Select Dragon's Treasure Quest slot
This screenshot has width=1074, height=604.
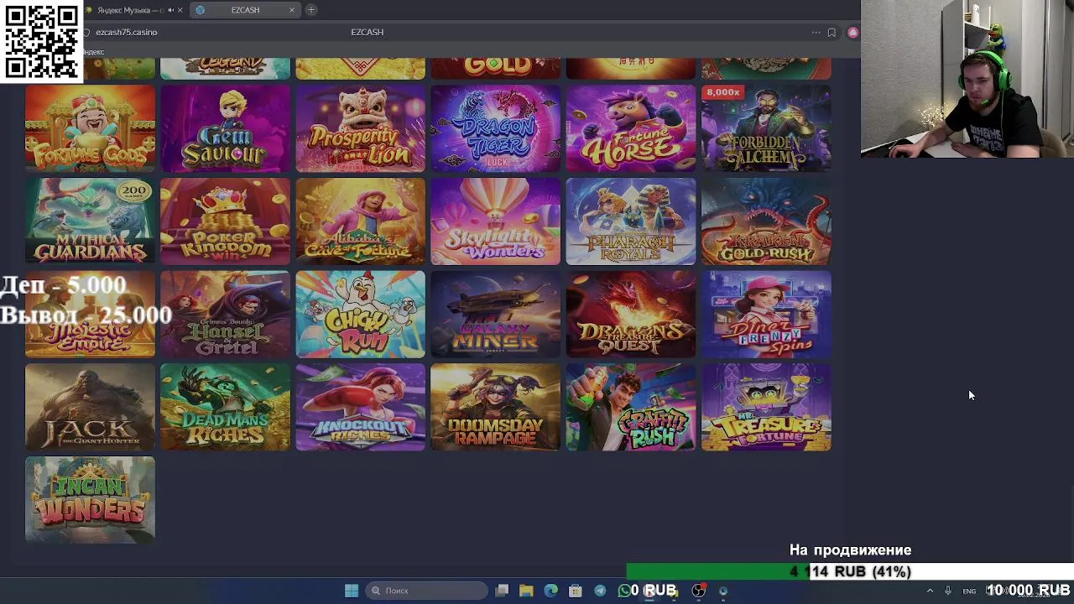(630, 315)
